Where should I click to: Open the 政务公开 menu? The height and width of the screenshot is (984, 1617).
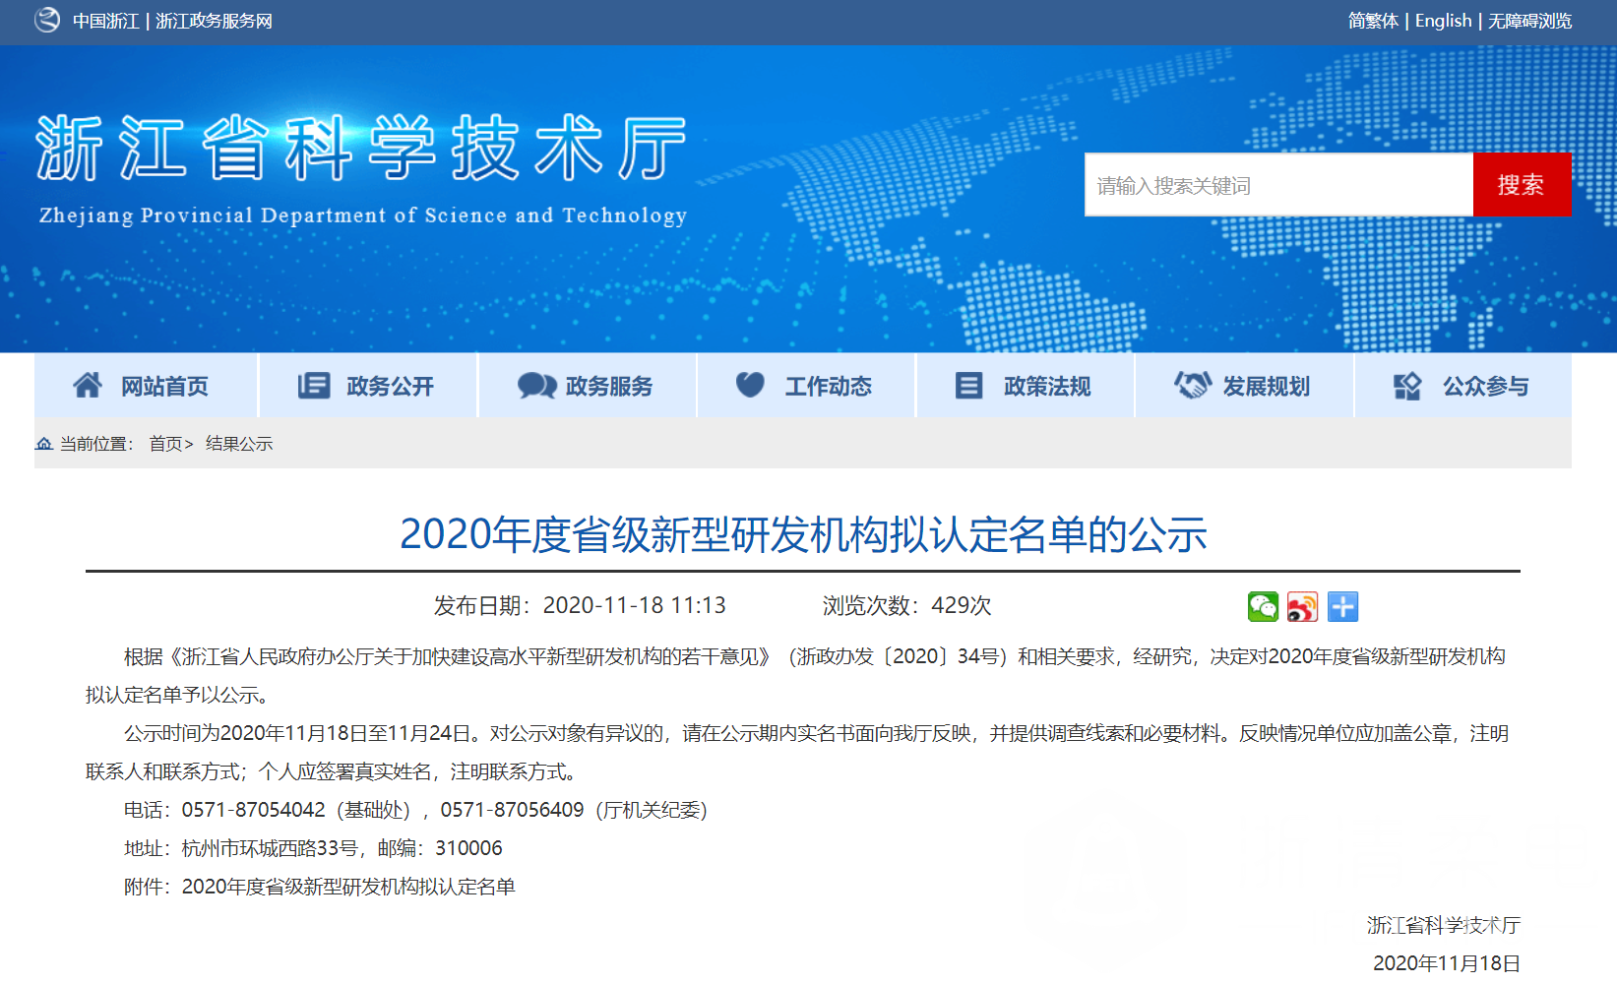pos(389,386)
